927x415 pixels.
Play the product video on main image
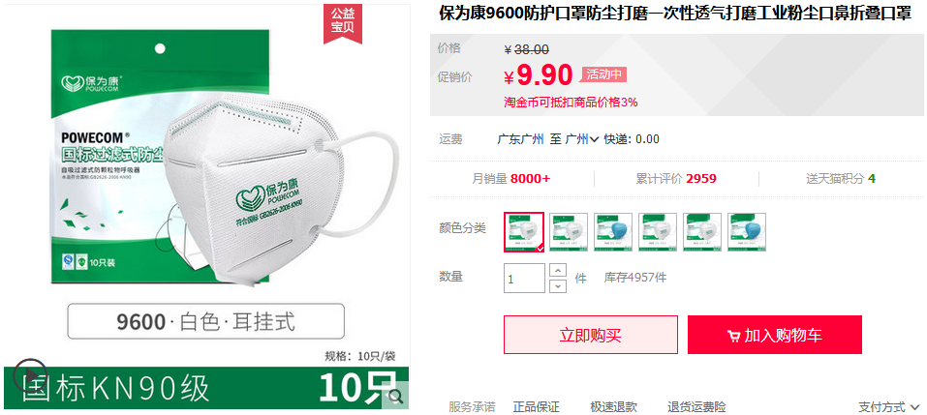[x=31, y=374]
